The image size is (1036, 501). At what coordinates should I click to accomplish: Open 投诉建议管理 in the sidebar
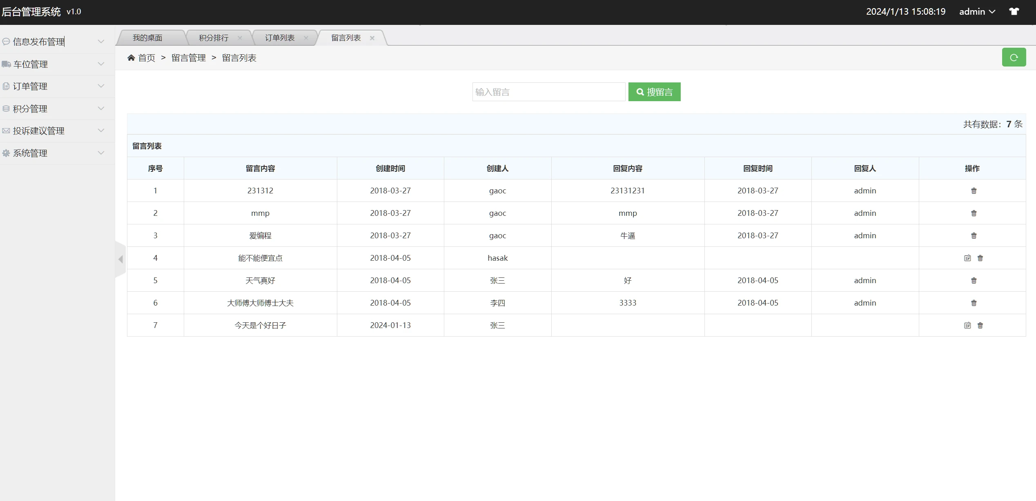(x=39, y=131)
